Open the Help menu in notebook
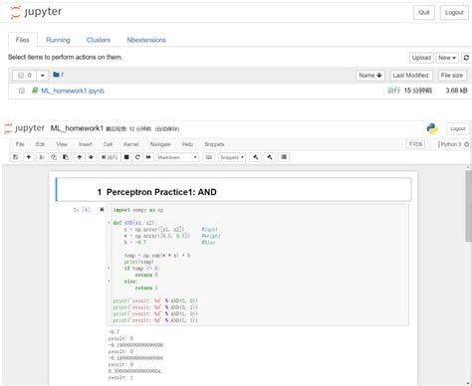Viewport: 472px width, 386px height. click(187, 144)
